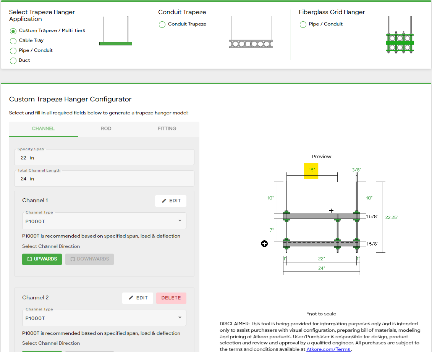Expand Channel 2 Channel Type dropdown
This screenshot has height=352, width=432.
tap(104, 318)
